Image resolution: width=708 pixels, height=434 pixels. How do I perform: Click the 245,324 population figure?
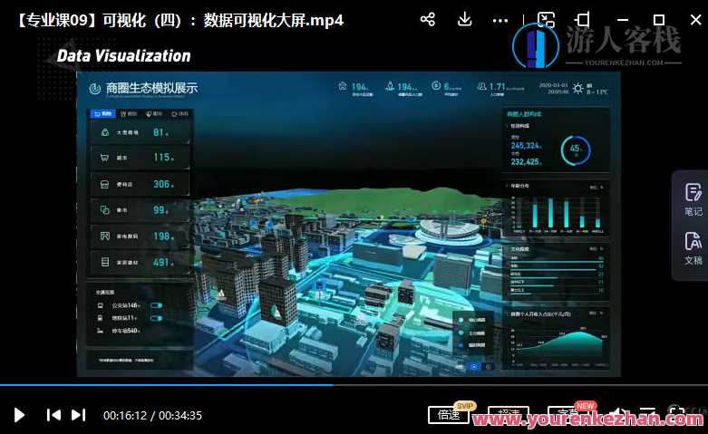click(x=526, y=146)
